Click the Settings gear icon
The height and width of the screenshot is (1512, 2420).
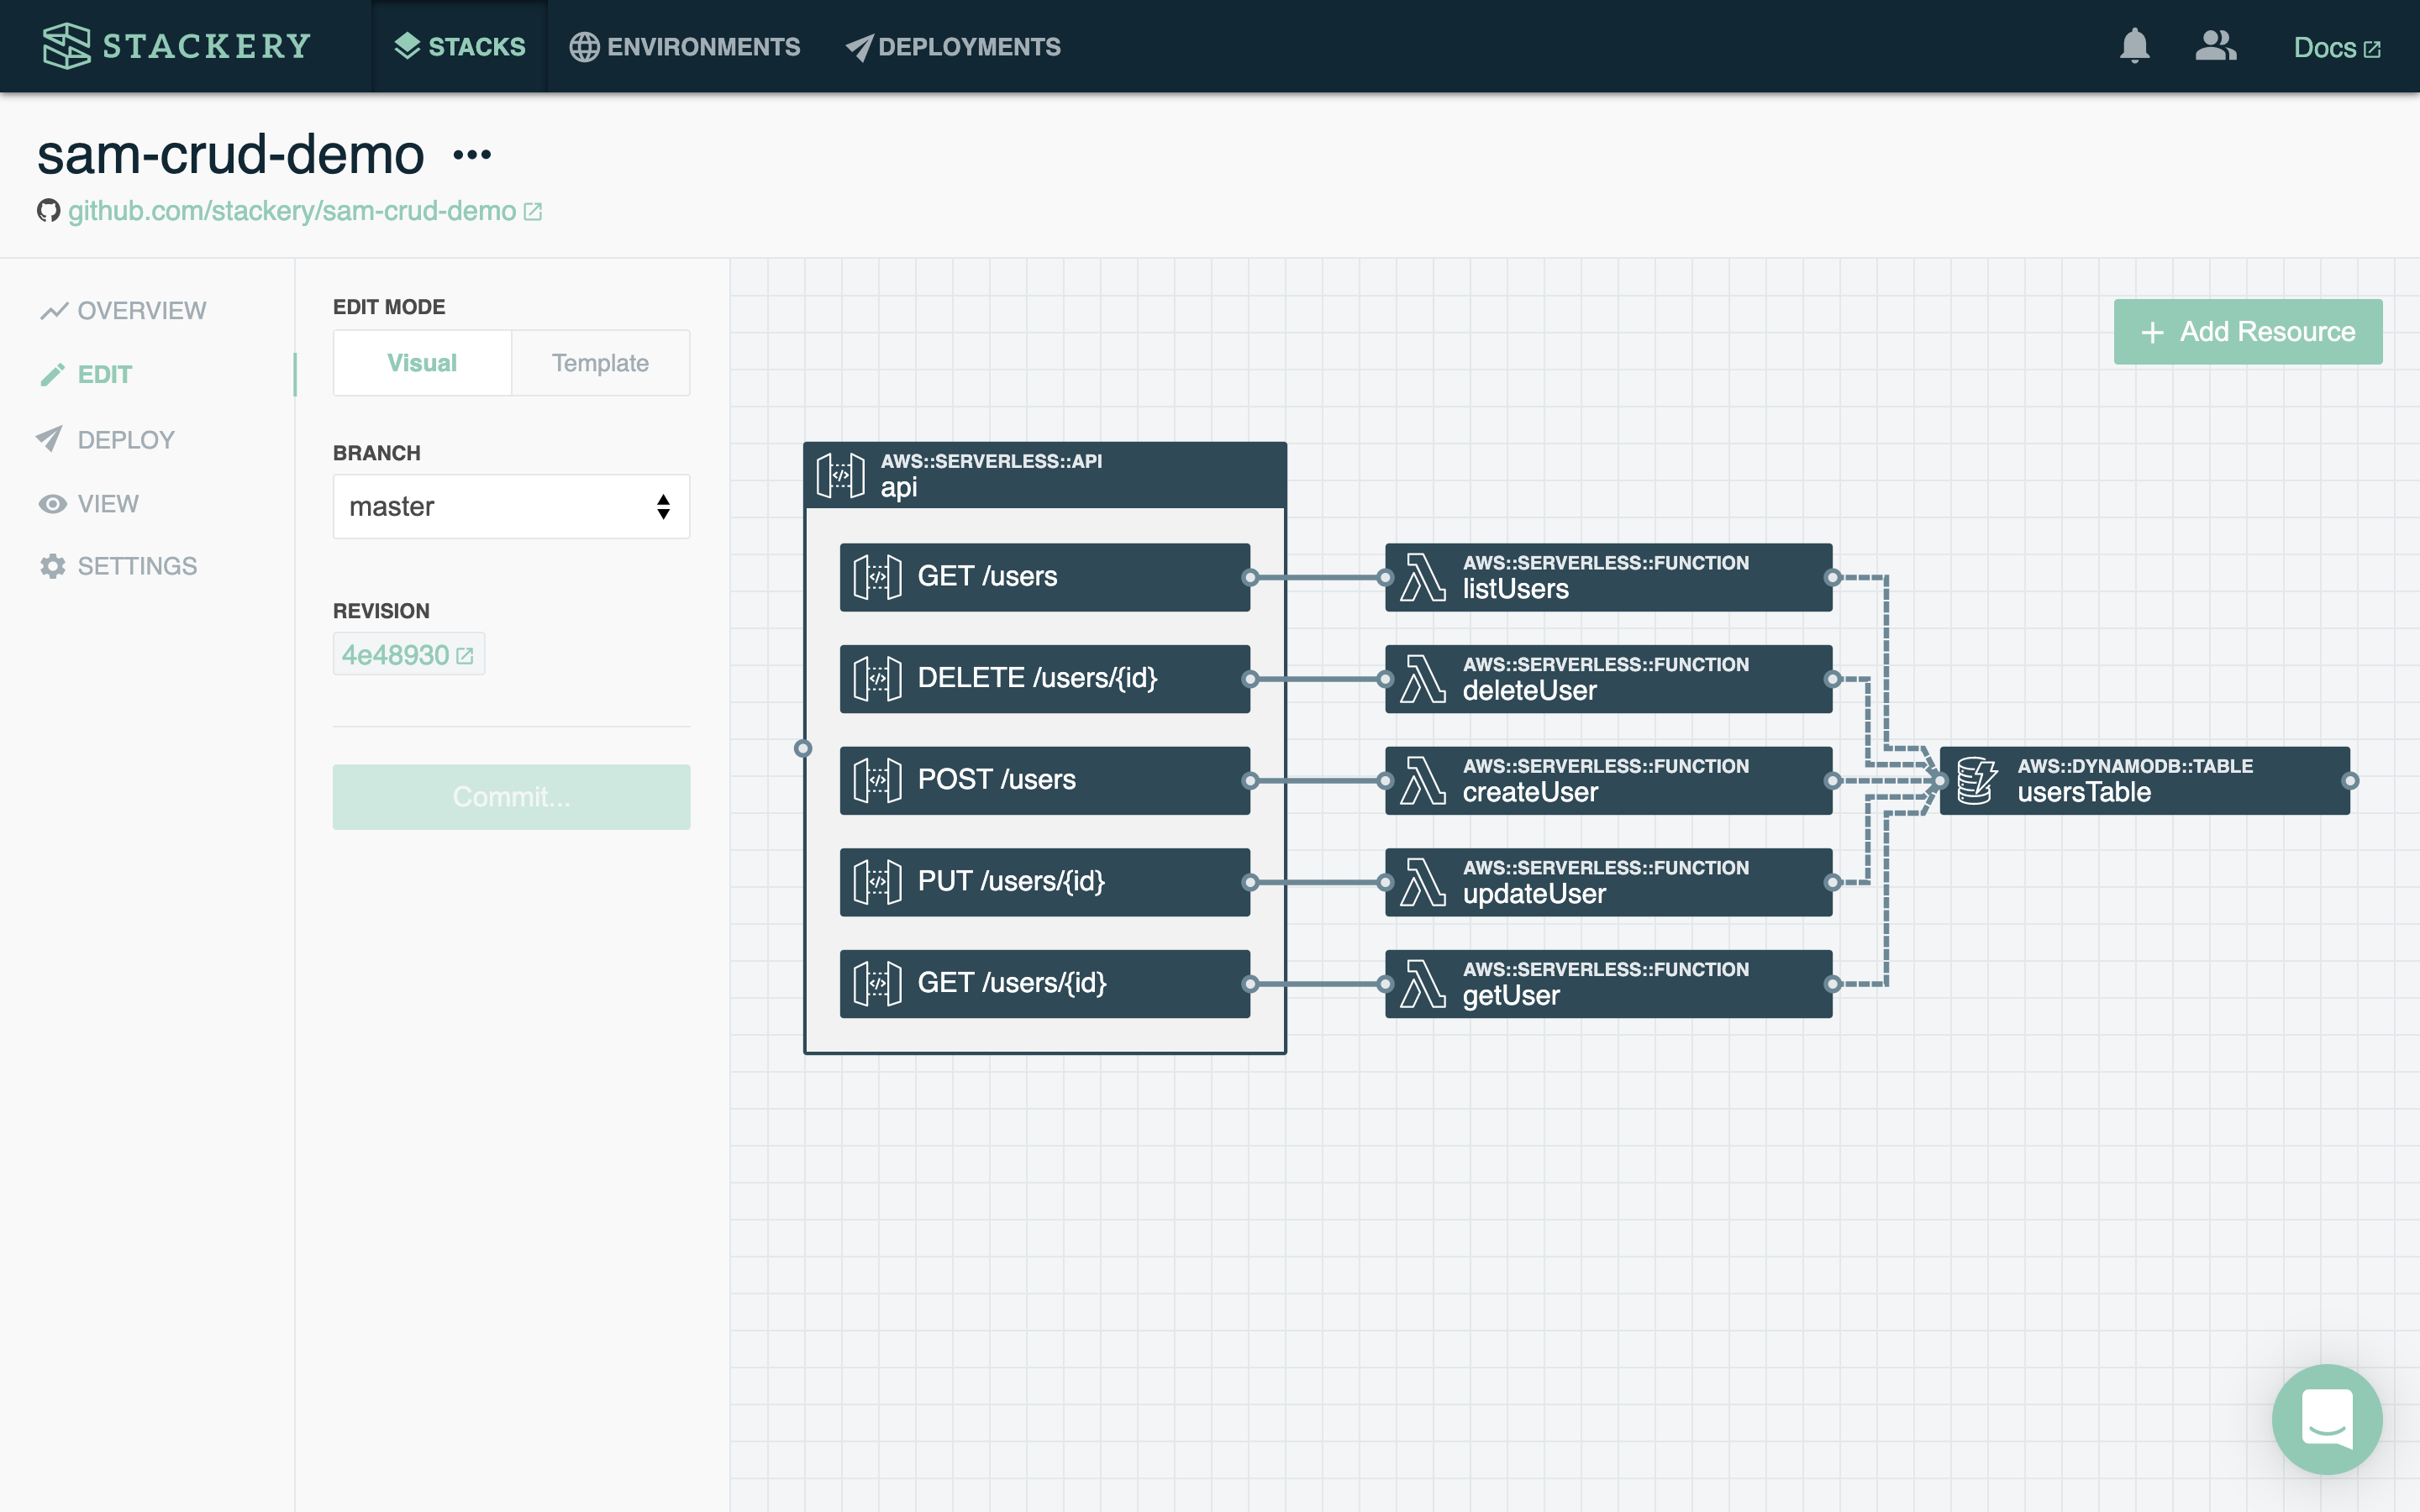(52, 566)
